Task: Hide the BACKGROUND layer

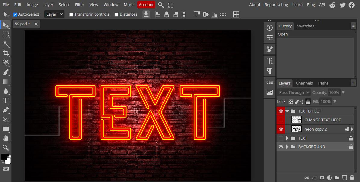Action: pyautogui.click(x=280, y=147)
